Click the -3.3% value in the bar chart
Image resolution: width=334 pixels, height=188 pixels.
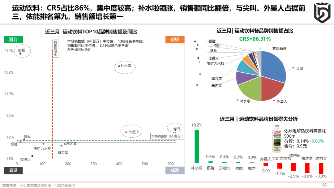click(321, 176)
